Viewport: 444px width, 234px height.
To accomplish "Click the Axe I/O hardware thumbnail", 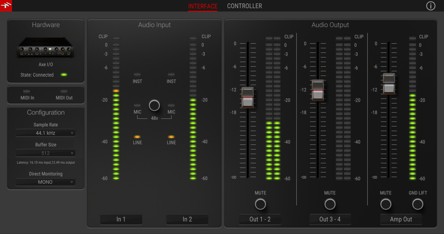I will 46,48.
